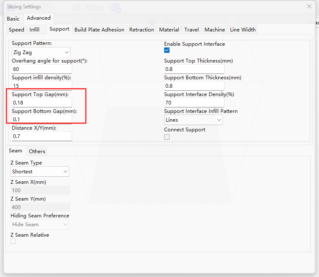Edit the Support Top Gap value

(42, 103)
